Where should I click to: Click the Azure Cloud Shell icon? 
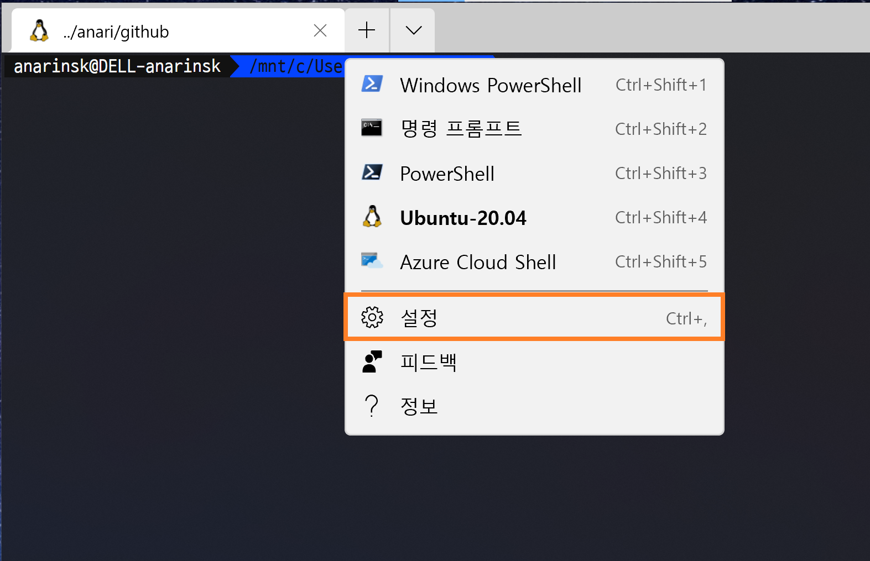pyautogui.click(x=372, y=260)
